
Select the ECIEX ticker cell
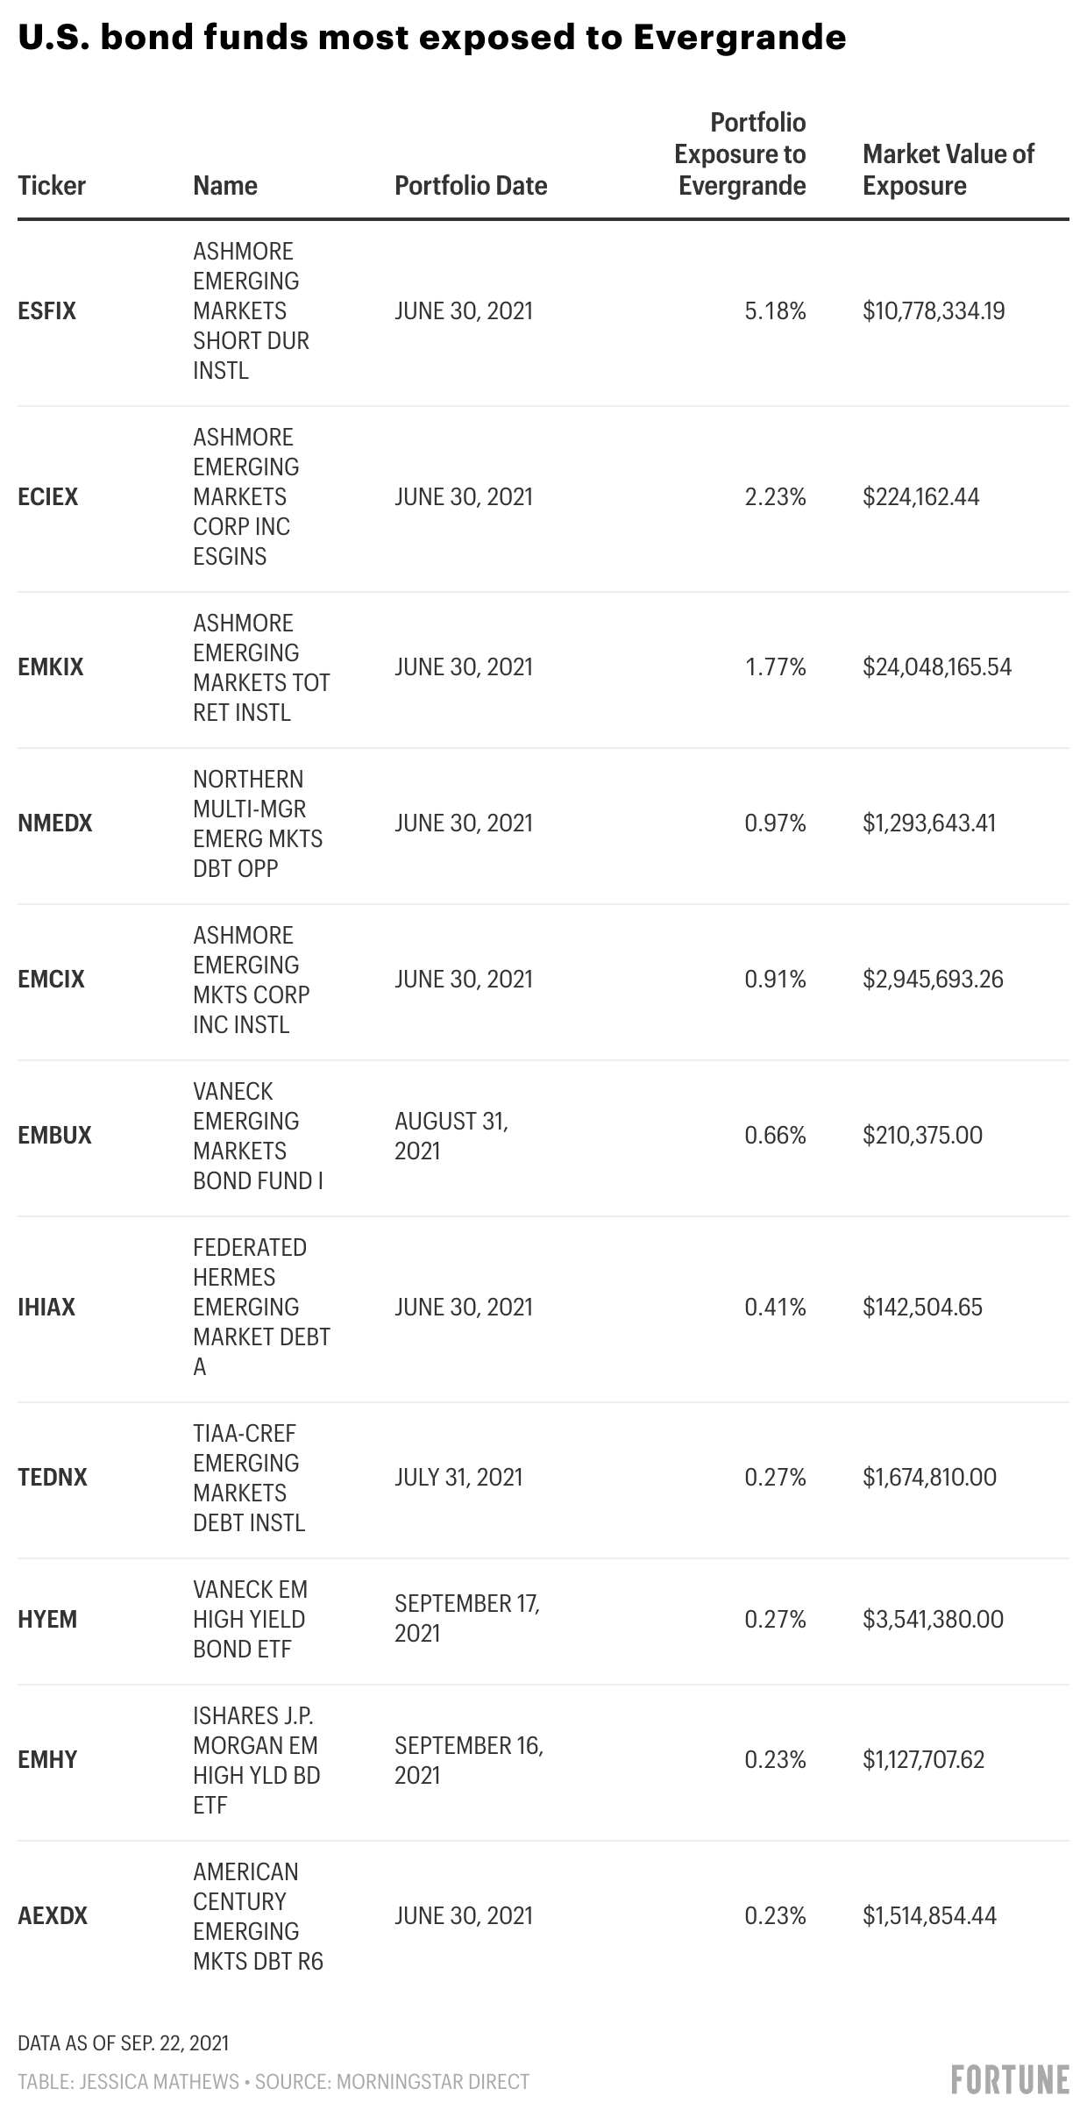click(48, 496)
